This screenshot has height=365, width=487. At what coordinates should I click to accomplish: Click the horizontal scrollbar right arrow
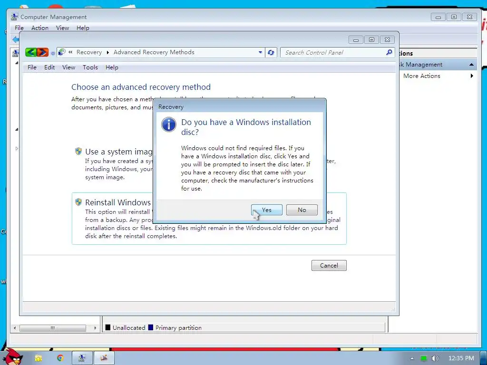95,328
